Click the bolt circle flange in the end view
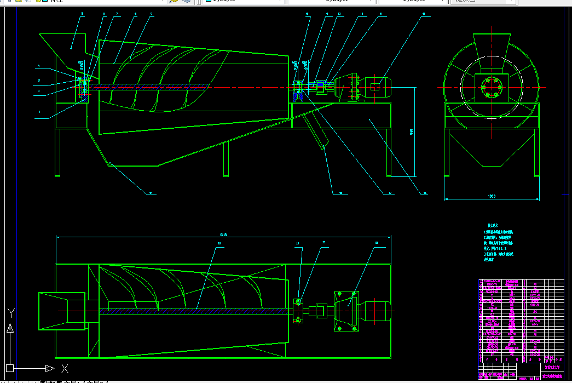Image resolution: width=572 pixels, height=383 pixels. tap(492, 88)
